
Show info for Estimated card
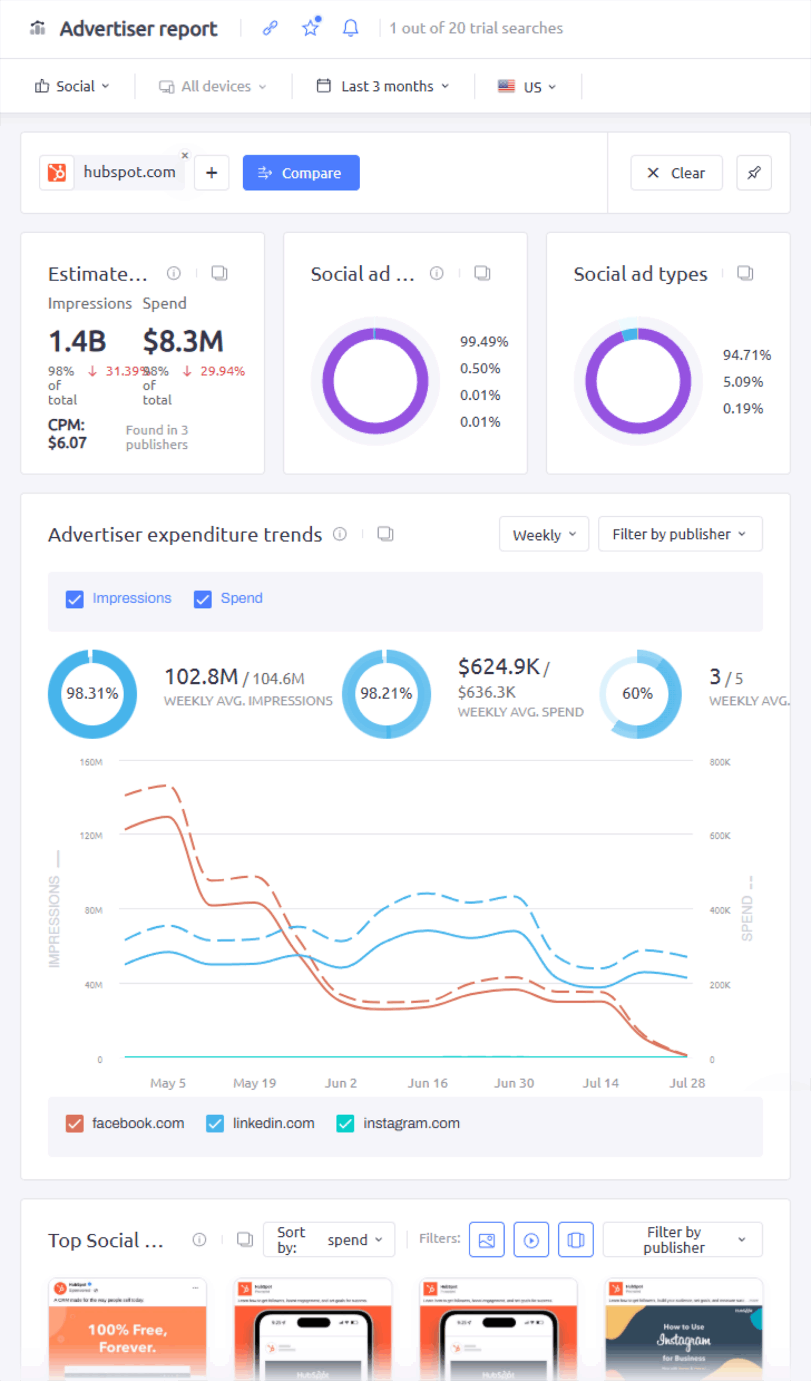(174, 273)
